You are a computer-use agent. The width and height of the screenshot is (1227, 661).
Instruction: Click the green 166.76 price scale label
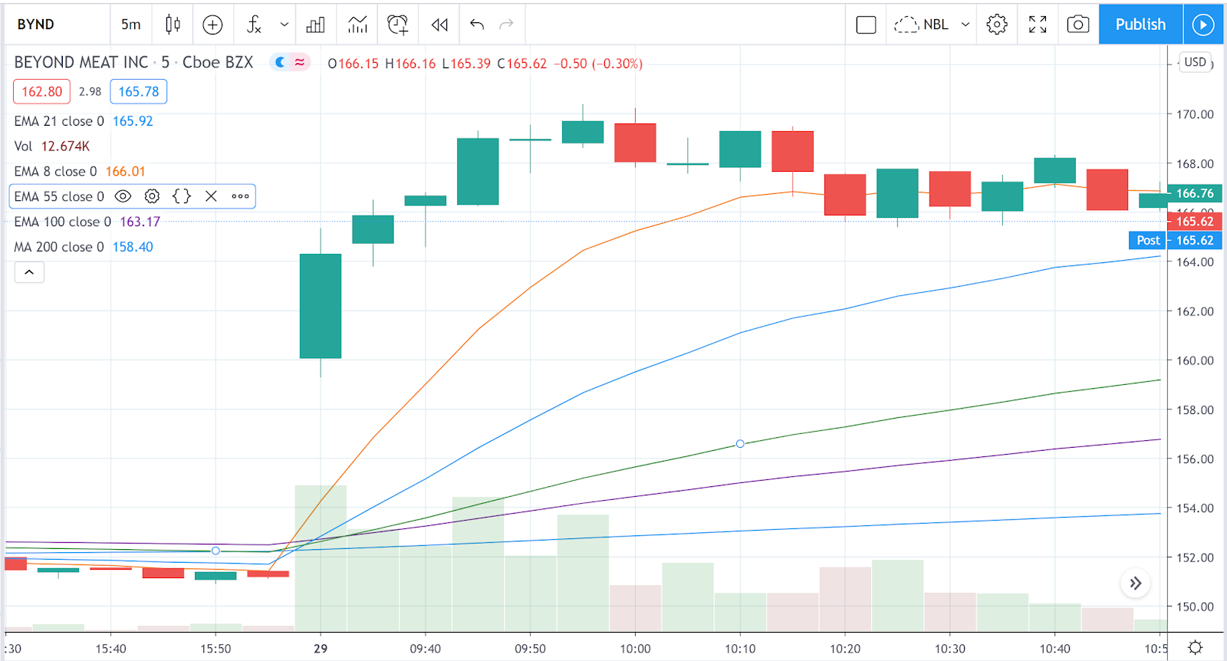[x=1194, y=193]
